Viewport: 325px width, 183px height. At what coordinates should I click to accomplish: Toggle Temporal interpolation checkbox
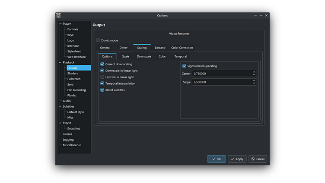pos(102,83)
